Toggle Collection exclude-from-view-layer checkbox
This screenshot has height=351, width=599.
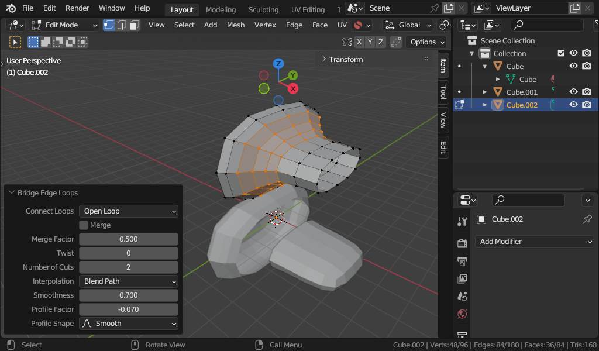(x=561, y=53)
